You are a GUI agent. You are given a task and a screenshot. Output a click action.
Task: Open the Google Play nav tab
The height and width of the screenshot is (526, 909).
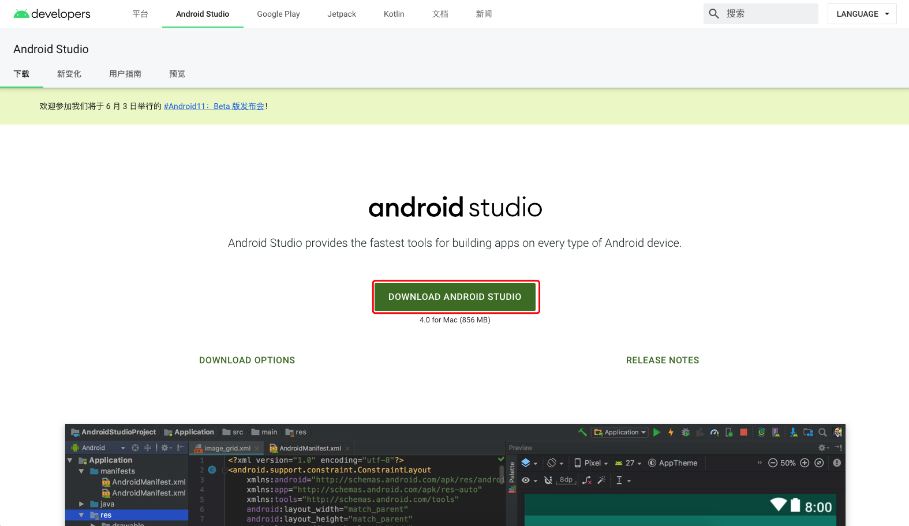pyautogui.click(x=278, y=14)
